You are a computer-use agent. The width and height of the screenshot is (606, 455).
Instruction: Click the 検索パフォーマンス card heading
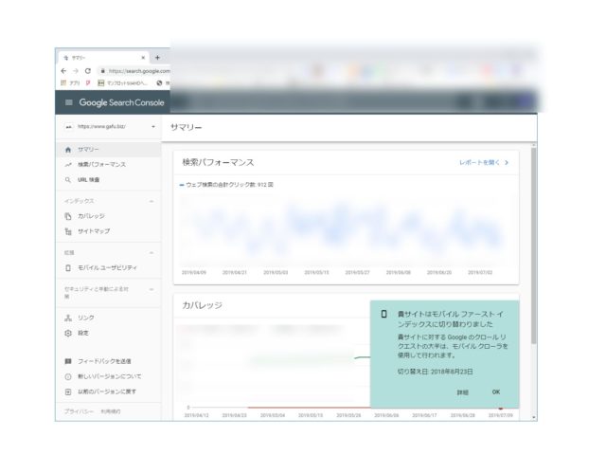[x=218, y=162]
